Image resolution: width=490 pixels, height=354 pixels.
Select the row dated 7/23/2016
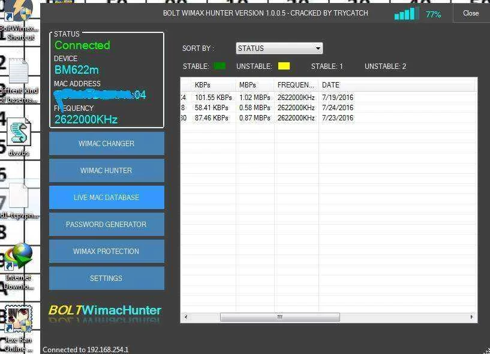point(329,118)
